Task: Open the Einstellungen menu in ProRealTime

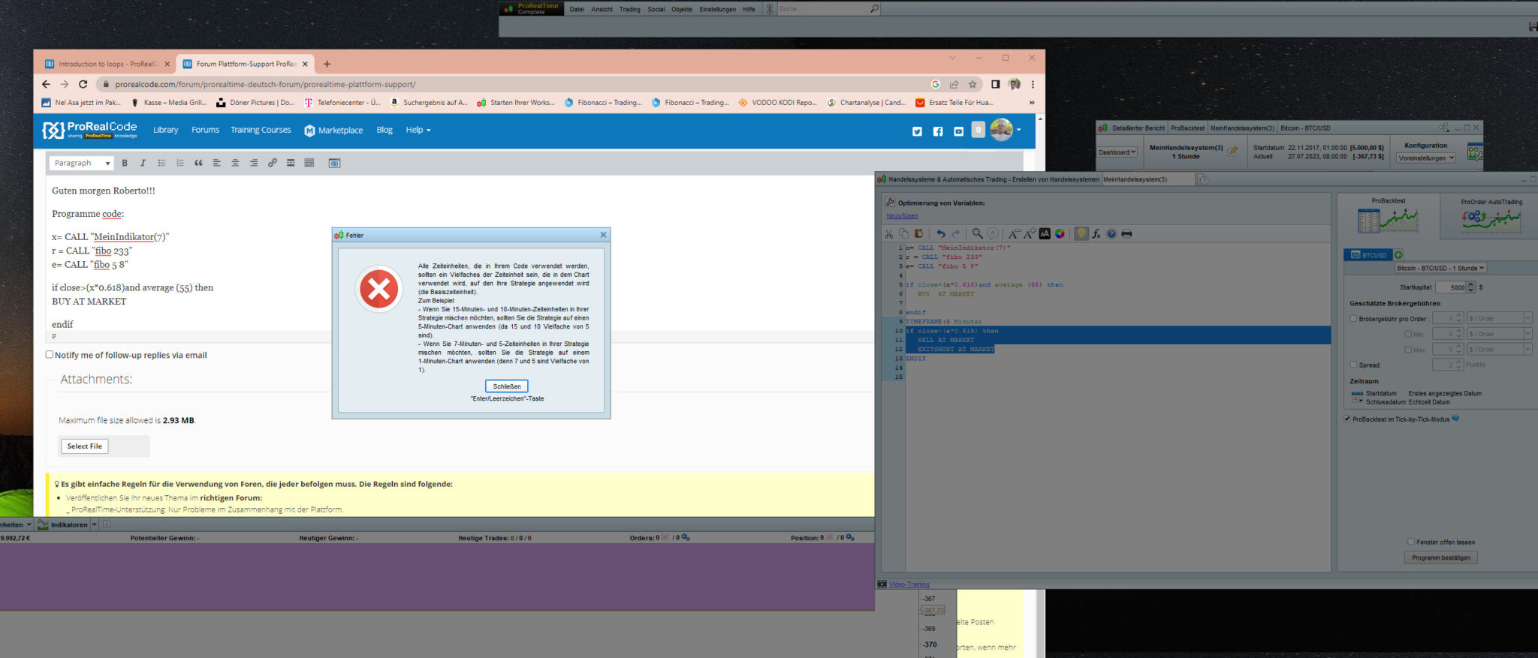Action: coord(717,9)
